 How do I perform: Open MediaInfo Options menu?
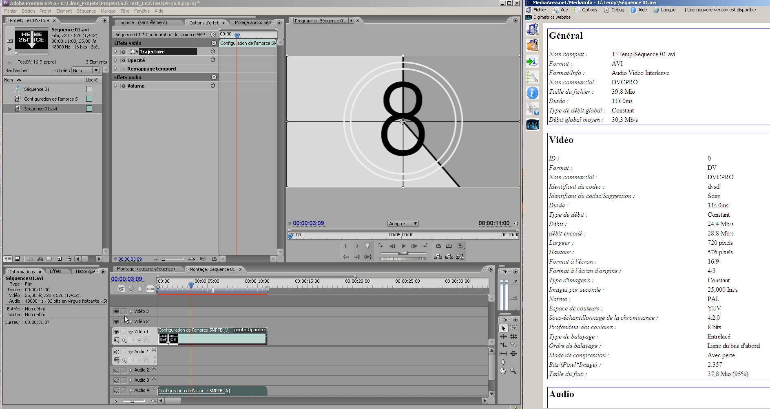[589, 10]
